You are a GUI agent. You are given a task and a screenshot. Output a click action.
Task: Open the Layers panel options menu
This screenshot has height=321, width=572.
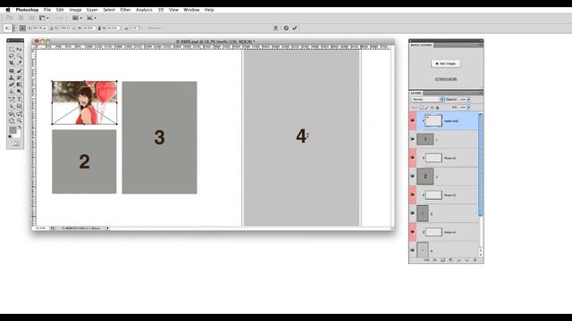pyautogui.click(x=480, y=93)
